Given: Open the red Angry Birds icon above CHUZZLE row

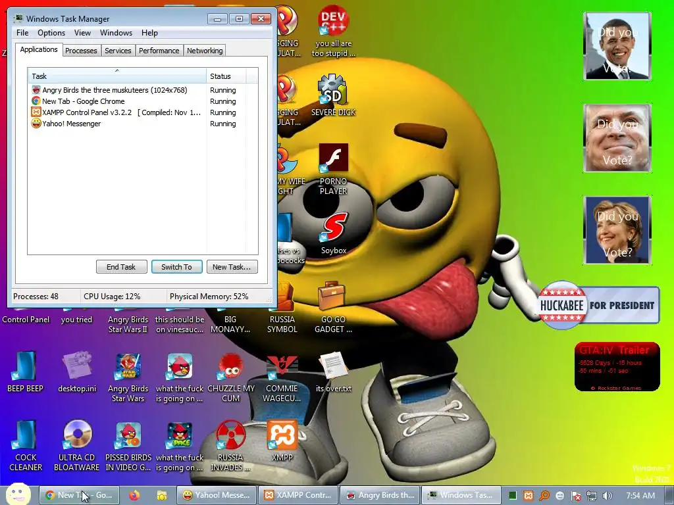Looking at the screenshot, I should 180,366.
